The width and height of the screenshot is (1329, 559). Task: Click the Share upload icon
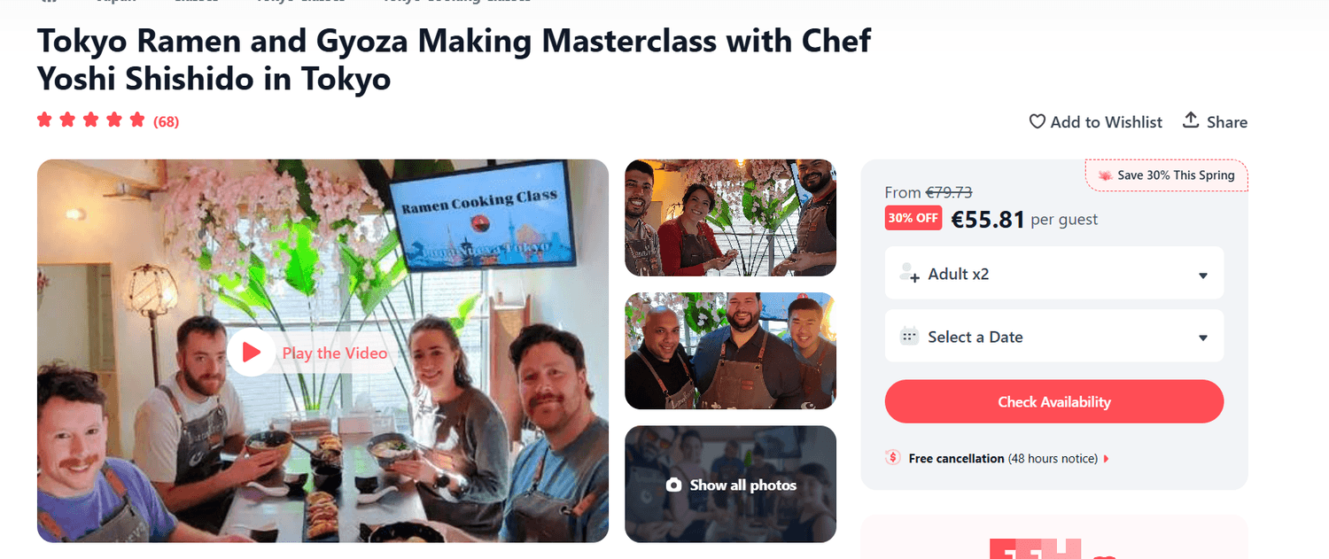1191,120
